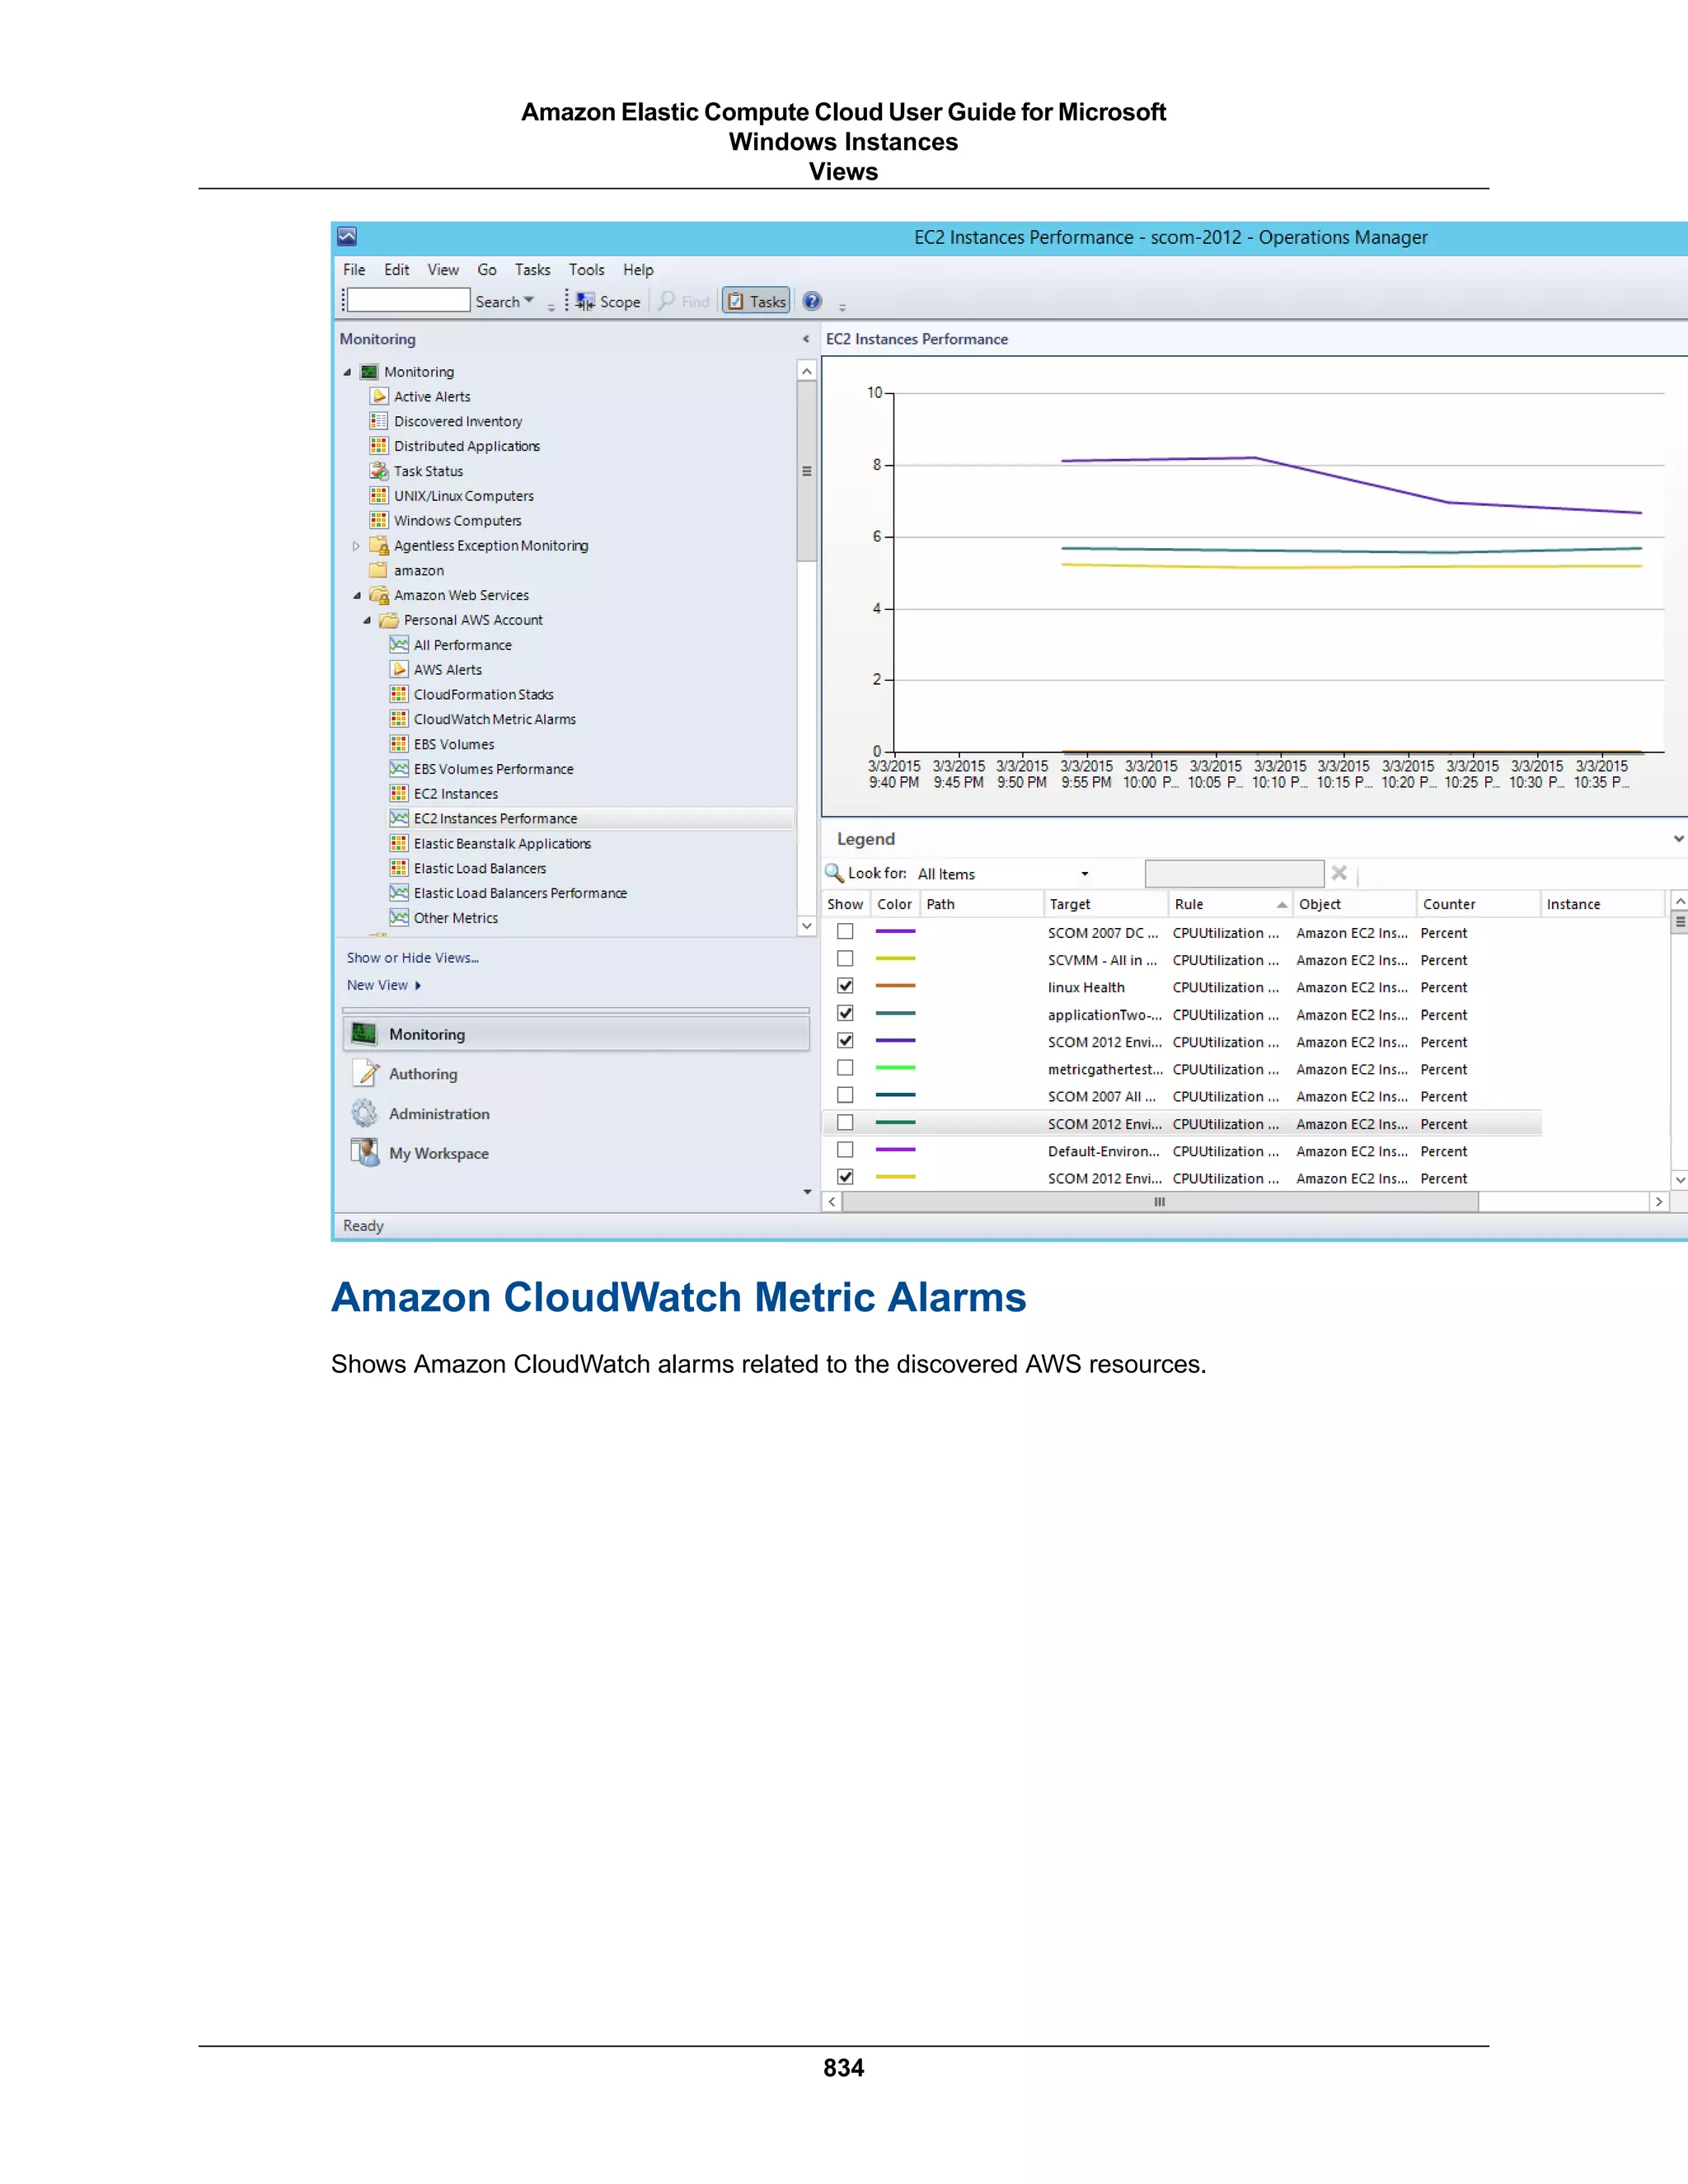Click Show or Hide Views link

click(413, 958)
